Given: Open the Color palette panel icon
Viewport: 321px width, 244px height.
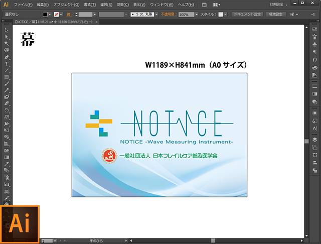Looking at the screenshot, I should 314,67.
